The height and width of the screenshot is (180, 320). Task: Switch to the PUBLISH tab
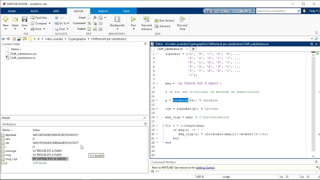click(x=103, y=11)
